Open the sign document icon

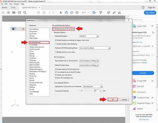click(119, 13)
